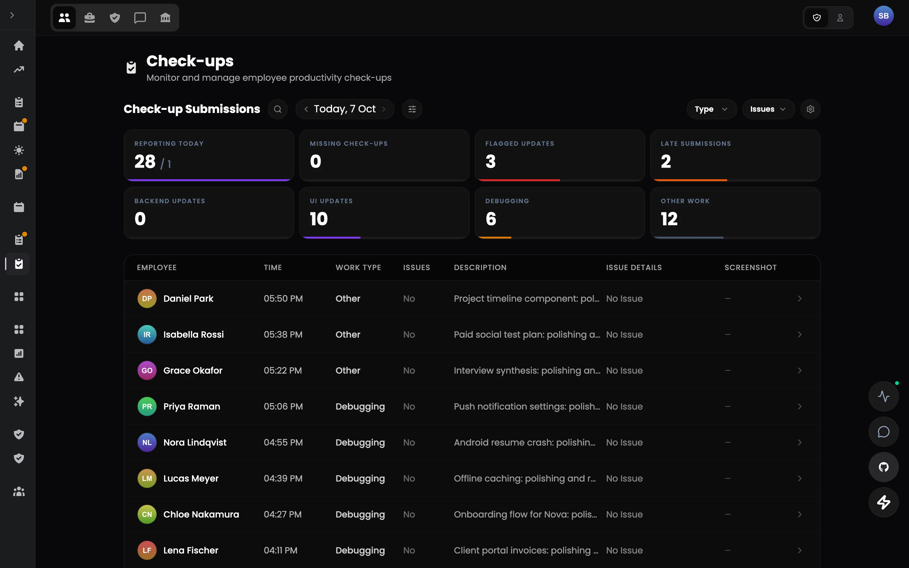
Task: Open the gear settings icon beside Issues
Action: point(810,109)
